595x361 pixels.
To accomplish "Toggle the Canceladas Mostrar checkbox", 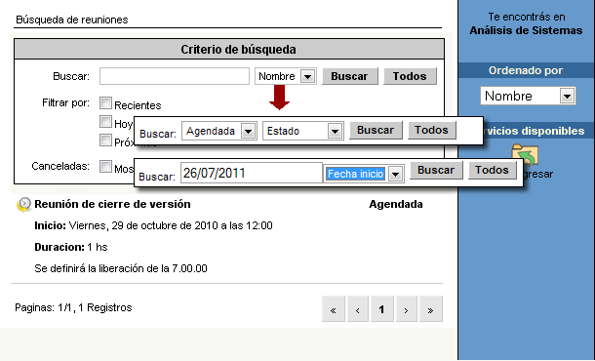I will point(106,166).
